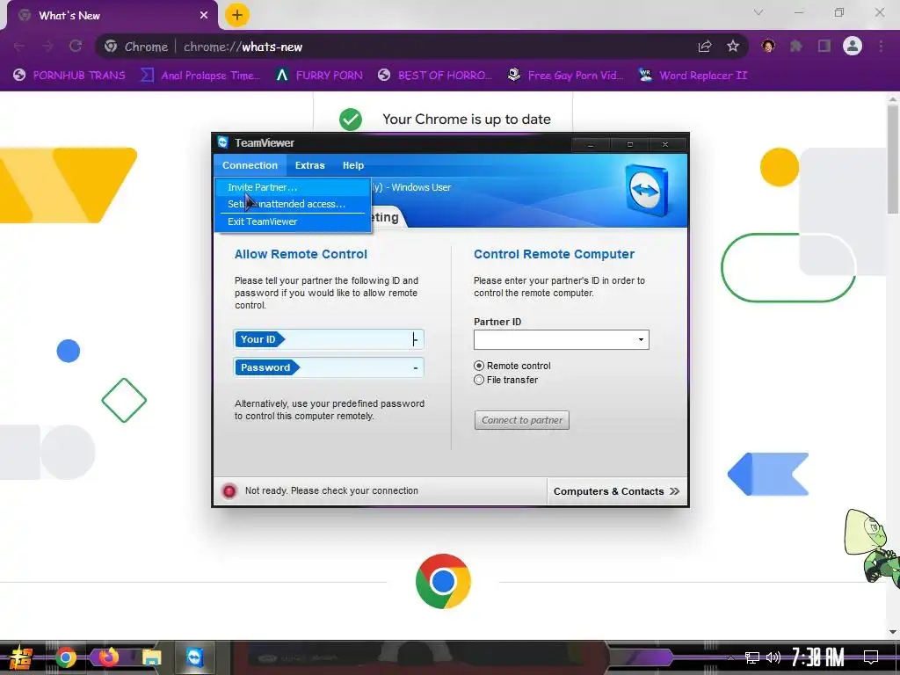This screenshot has height=675, width=900.
Task: Click the red connection status indicator
Action: pos(229,490)
